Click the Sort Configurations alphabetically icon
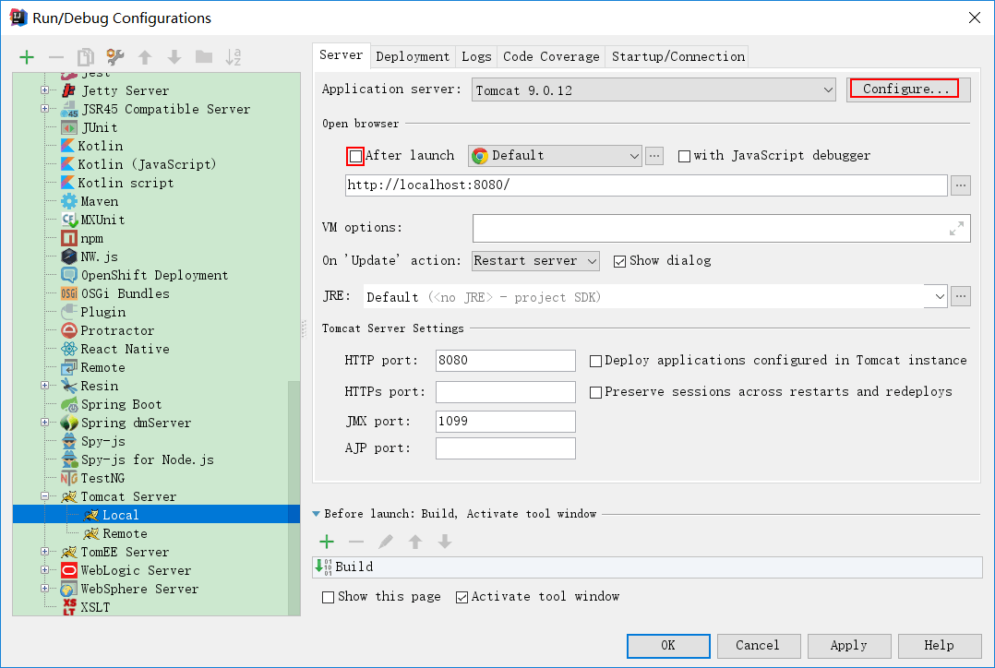 tap(233, 57)
